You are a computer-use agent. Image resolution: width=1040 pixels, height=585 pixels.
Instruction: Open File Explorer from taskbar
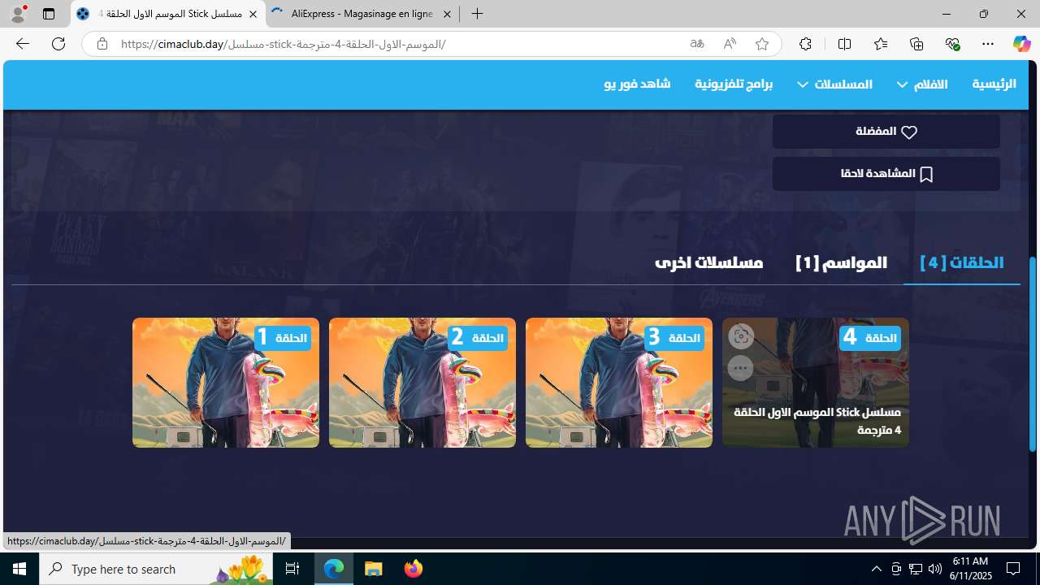point(374,569)
